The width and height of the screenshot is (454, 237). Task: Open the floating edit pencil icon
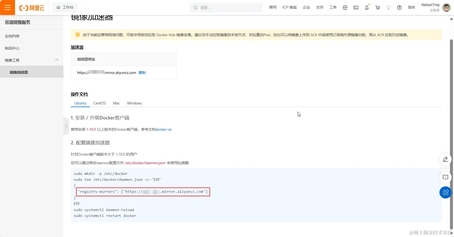tap(445, 159)
